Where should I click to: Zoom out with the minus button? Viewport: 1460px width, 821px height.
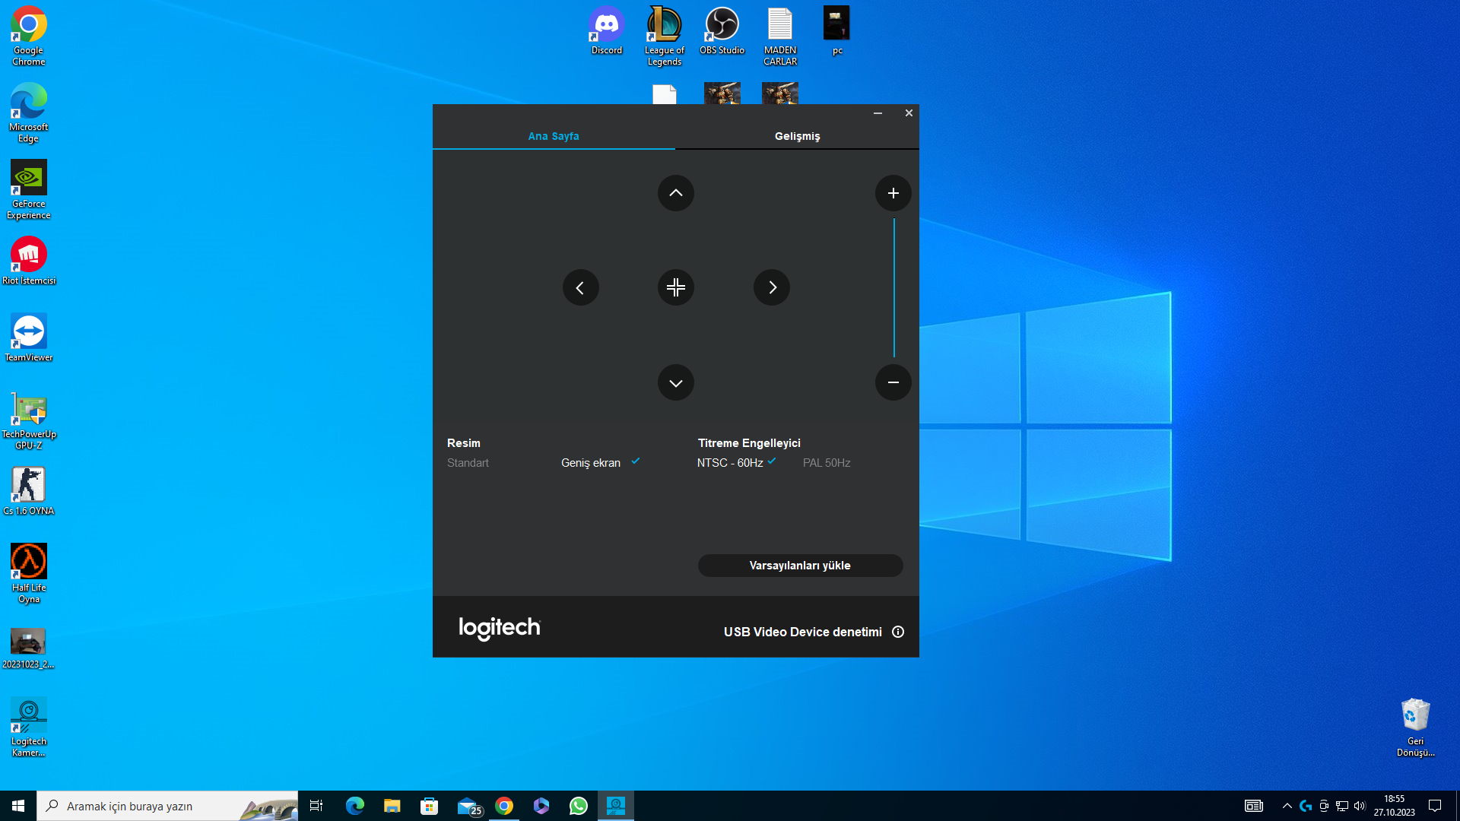[x=893, y=382]
